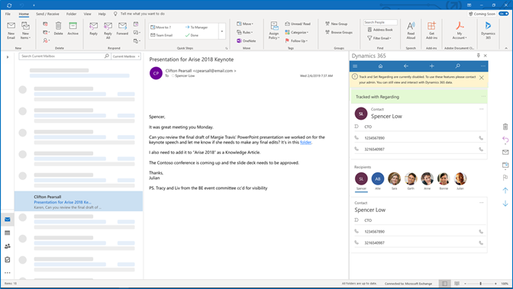Click the down arrow beside the Dynamics pane
This screenshot has height=289, width=513.
click(x=505, y=204)
